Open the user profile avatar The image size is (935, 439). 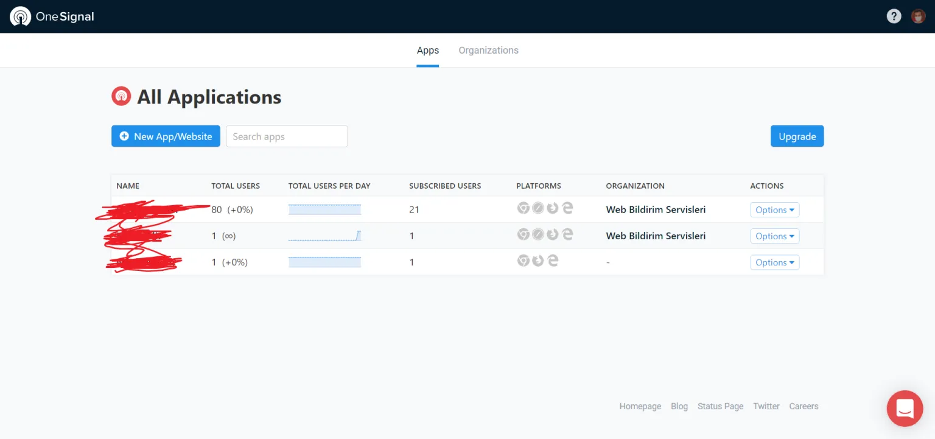click(x=918, y=16)
